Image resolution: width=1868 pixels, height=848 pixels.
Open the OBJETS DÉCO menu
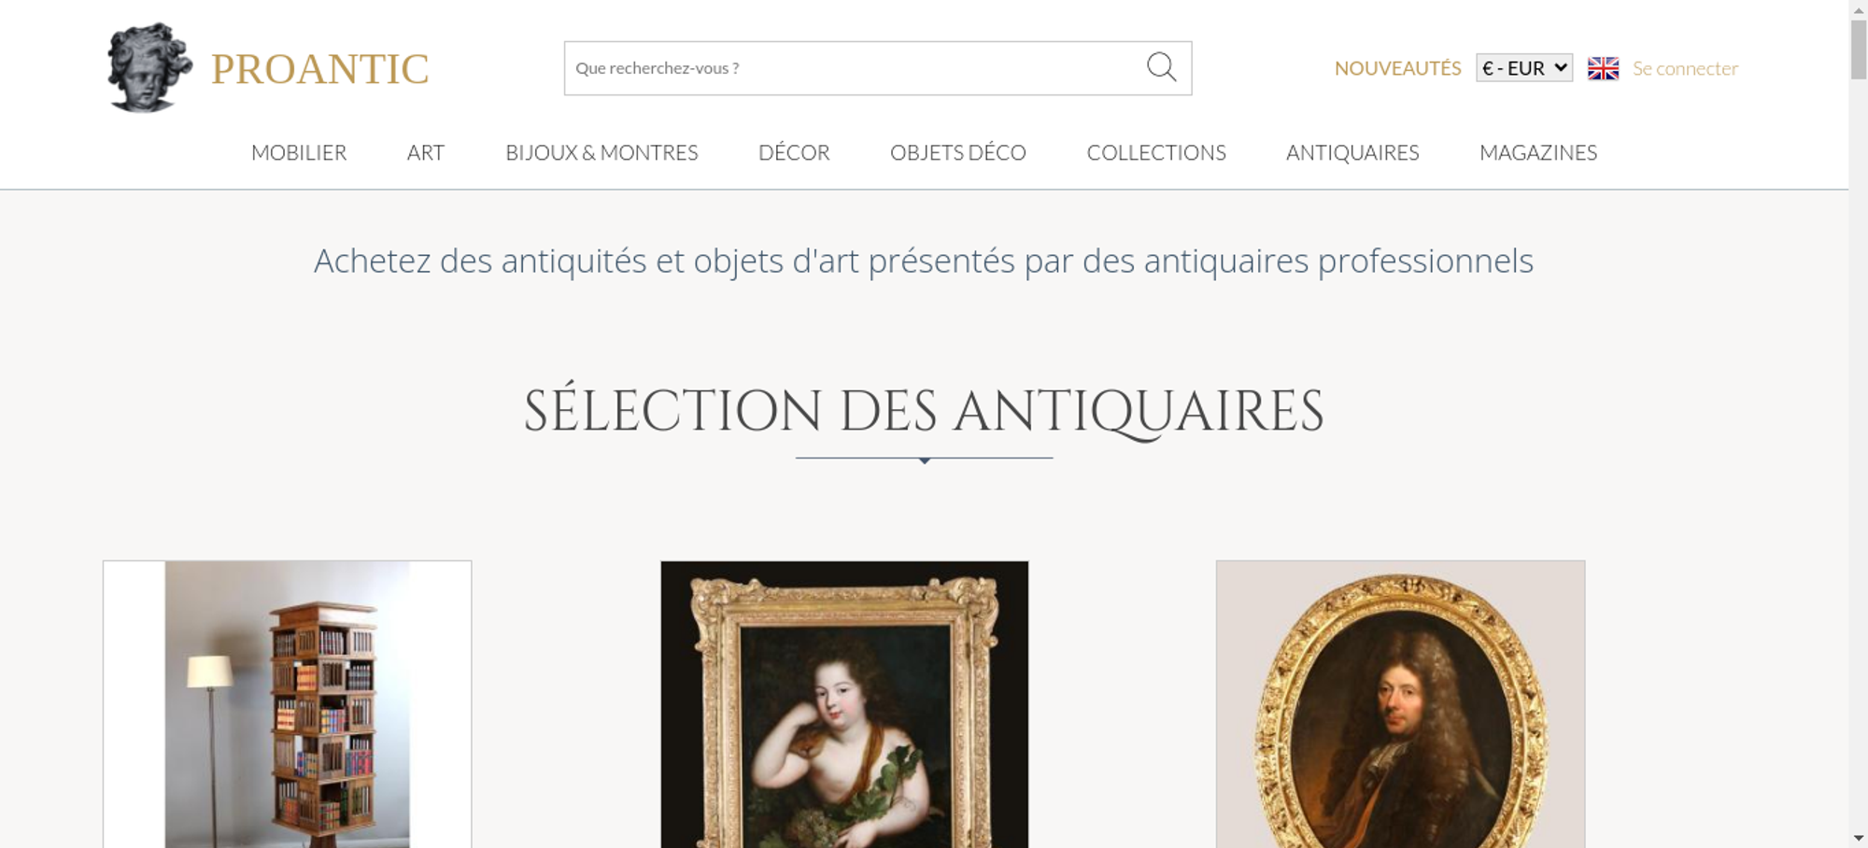click(x=958, y=152)
